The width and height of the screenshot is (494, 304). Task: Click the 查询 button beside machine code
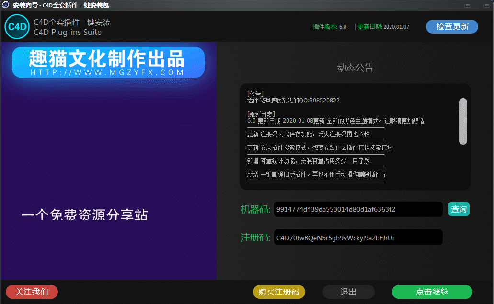pyautogui.click(x=459, y=209)
